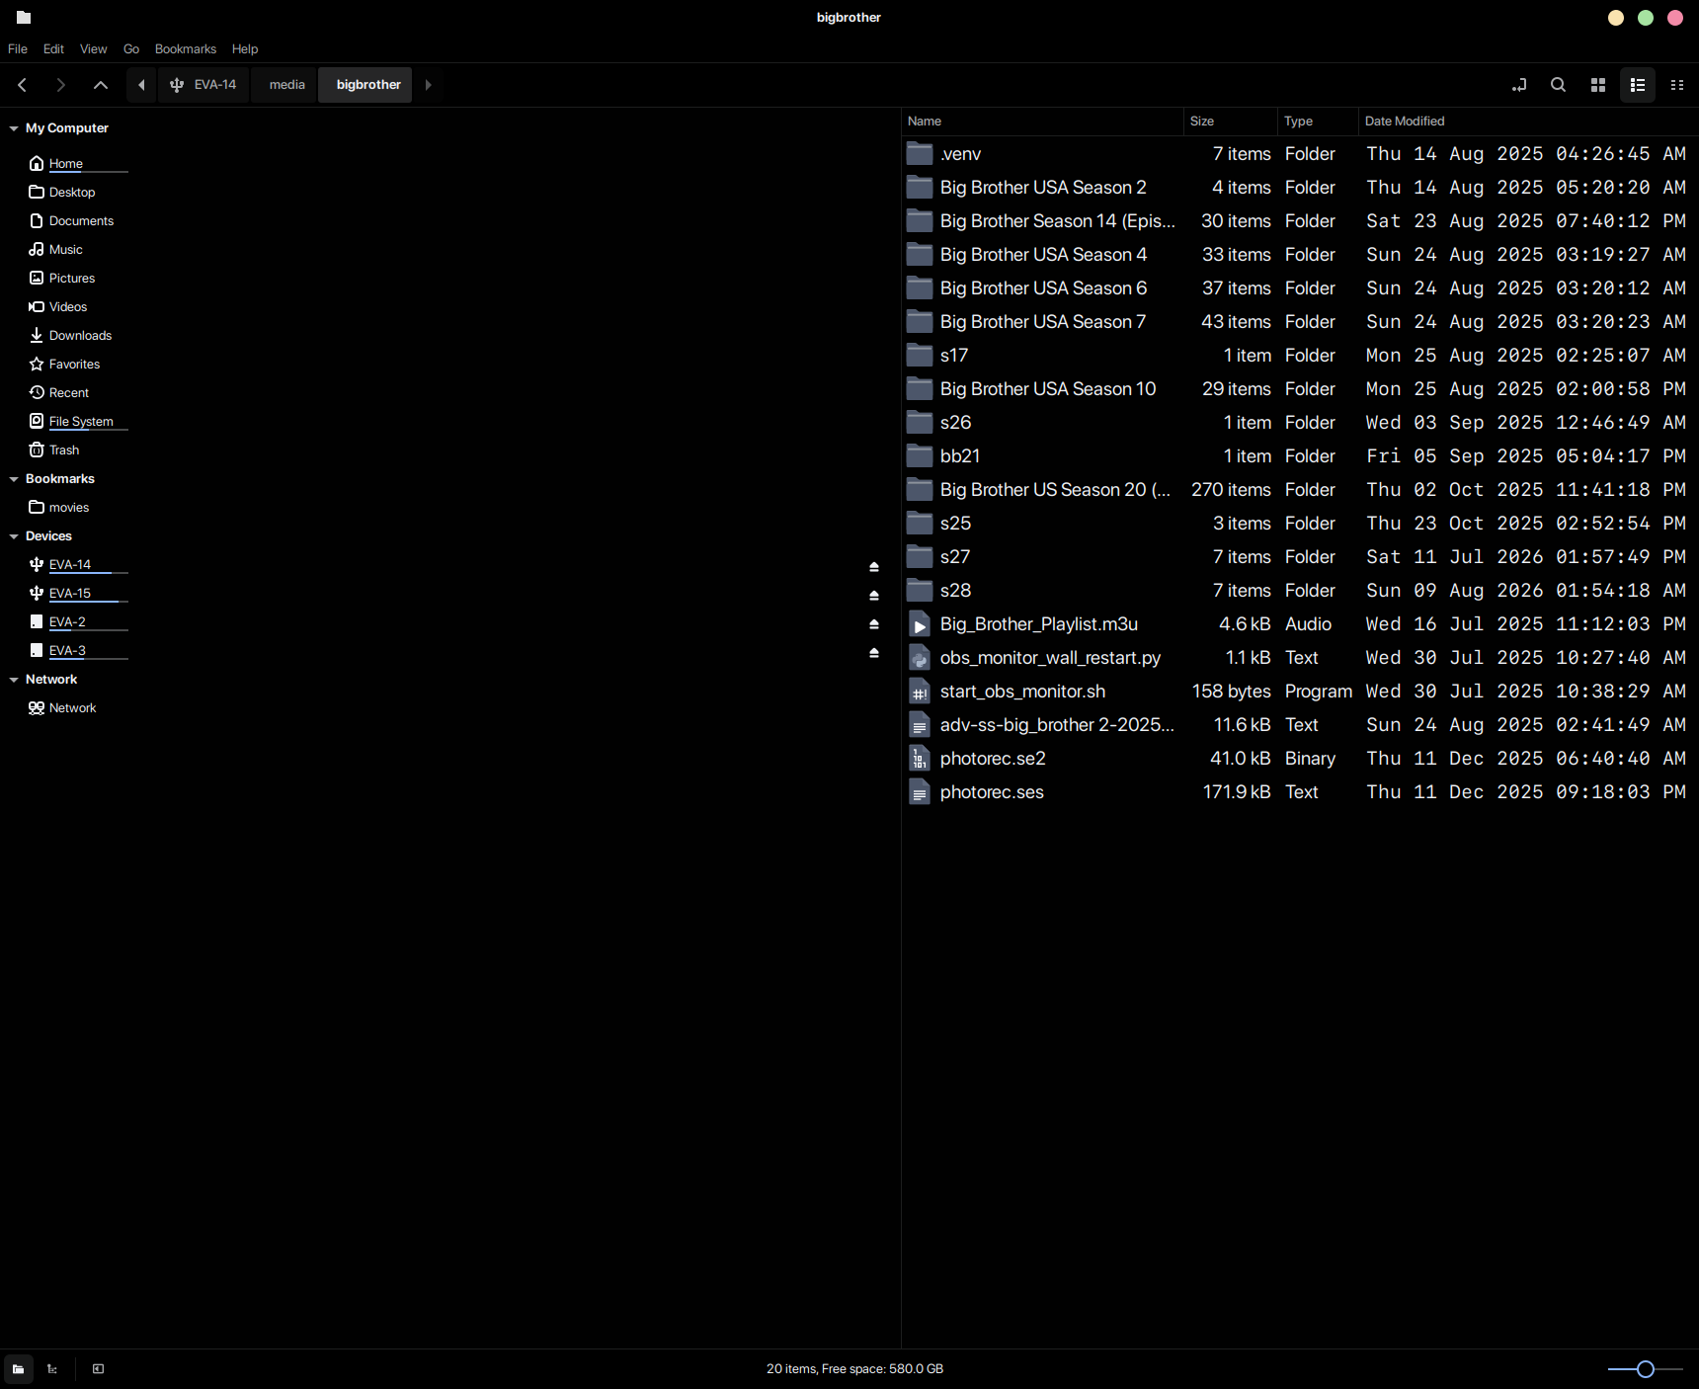Select obs_monitor_wall_restart.py Python file icon
Screen dimensions: 1699x1389
point(920,658)
